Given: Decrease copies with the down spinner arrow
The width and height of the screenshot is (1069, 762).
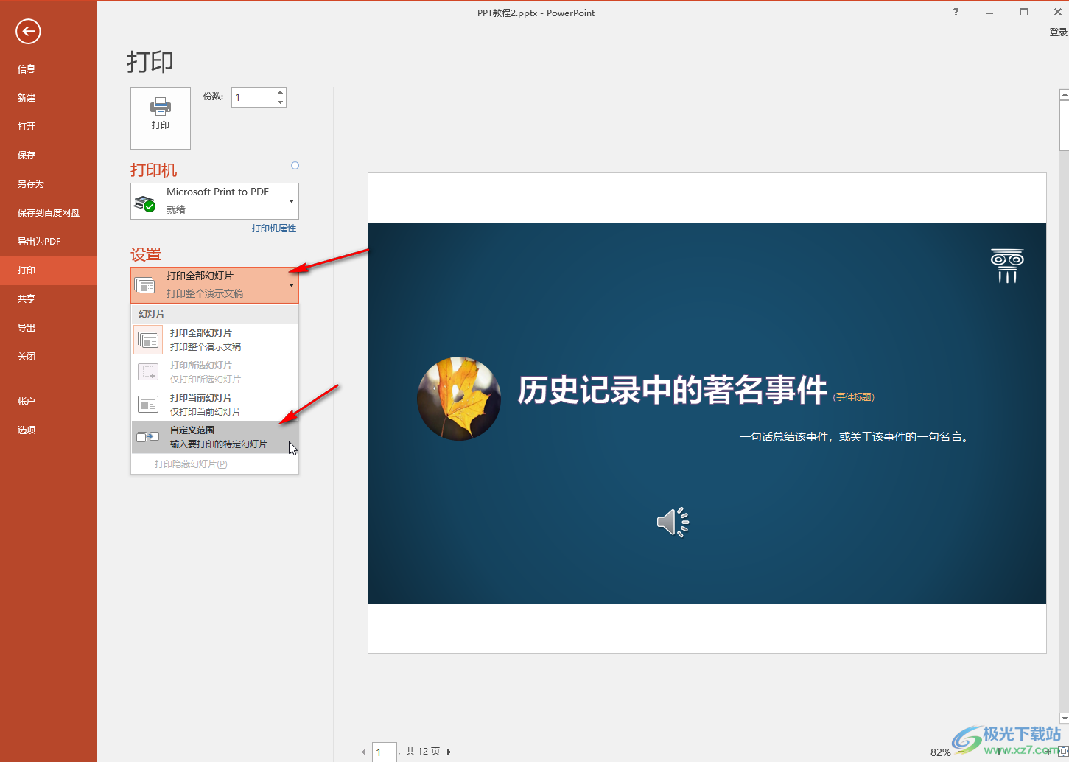Looking at the screenshot, I should 281,102.
